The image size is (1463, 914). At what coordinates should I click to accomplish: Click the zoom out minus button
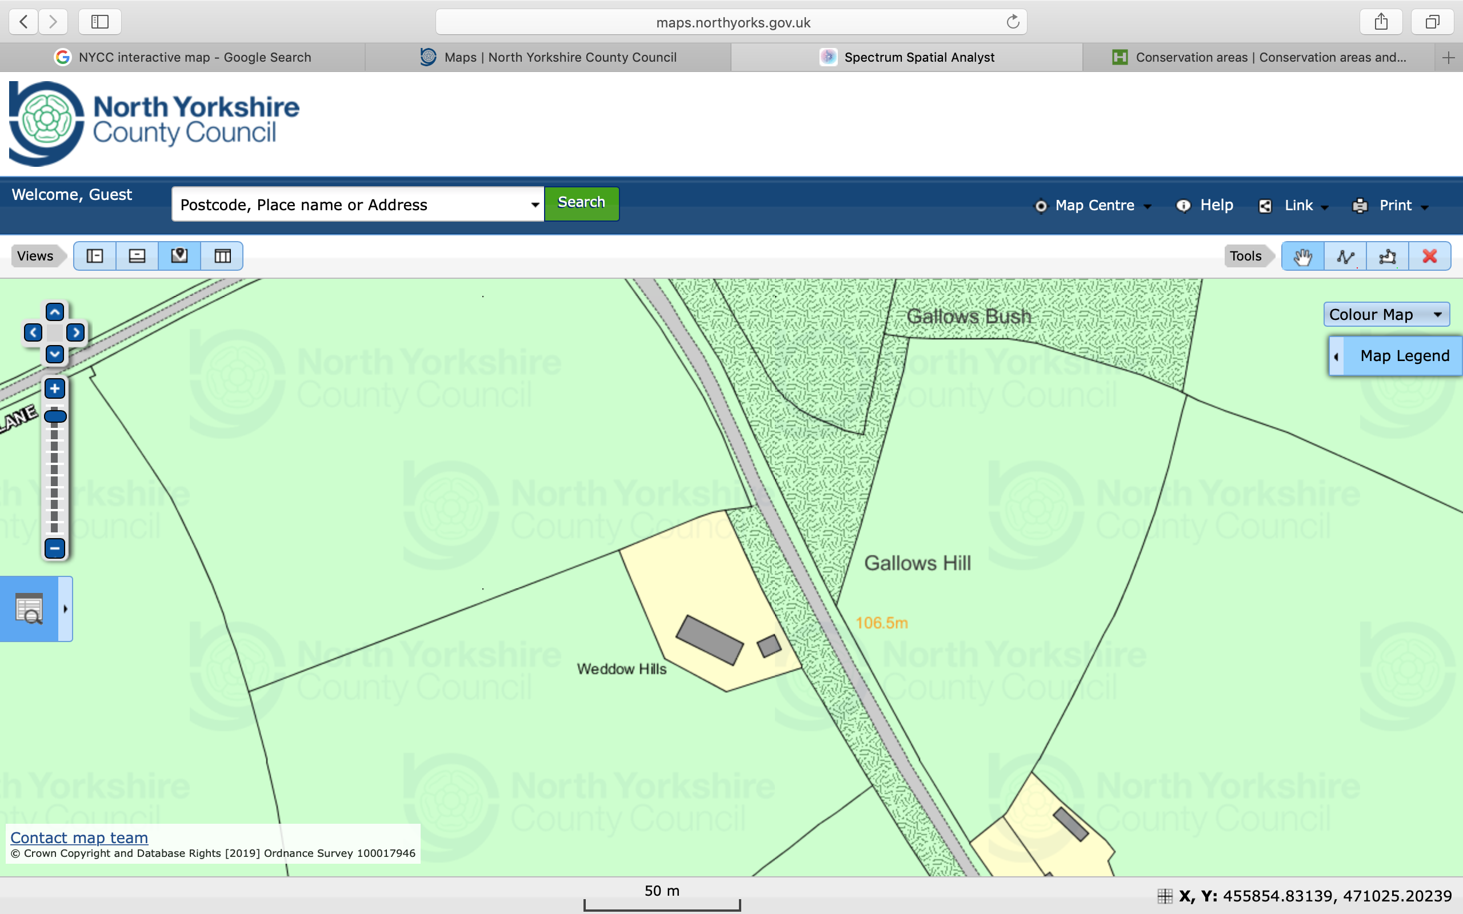54,548
